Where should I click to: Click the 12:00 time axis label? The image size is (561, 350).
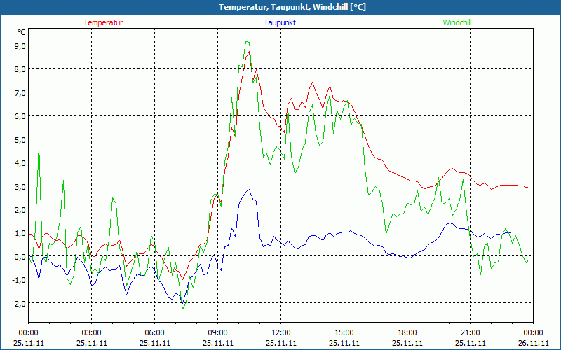[281, 332]
